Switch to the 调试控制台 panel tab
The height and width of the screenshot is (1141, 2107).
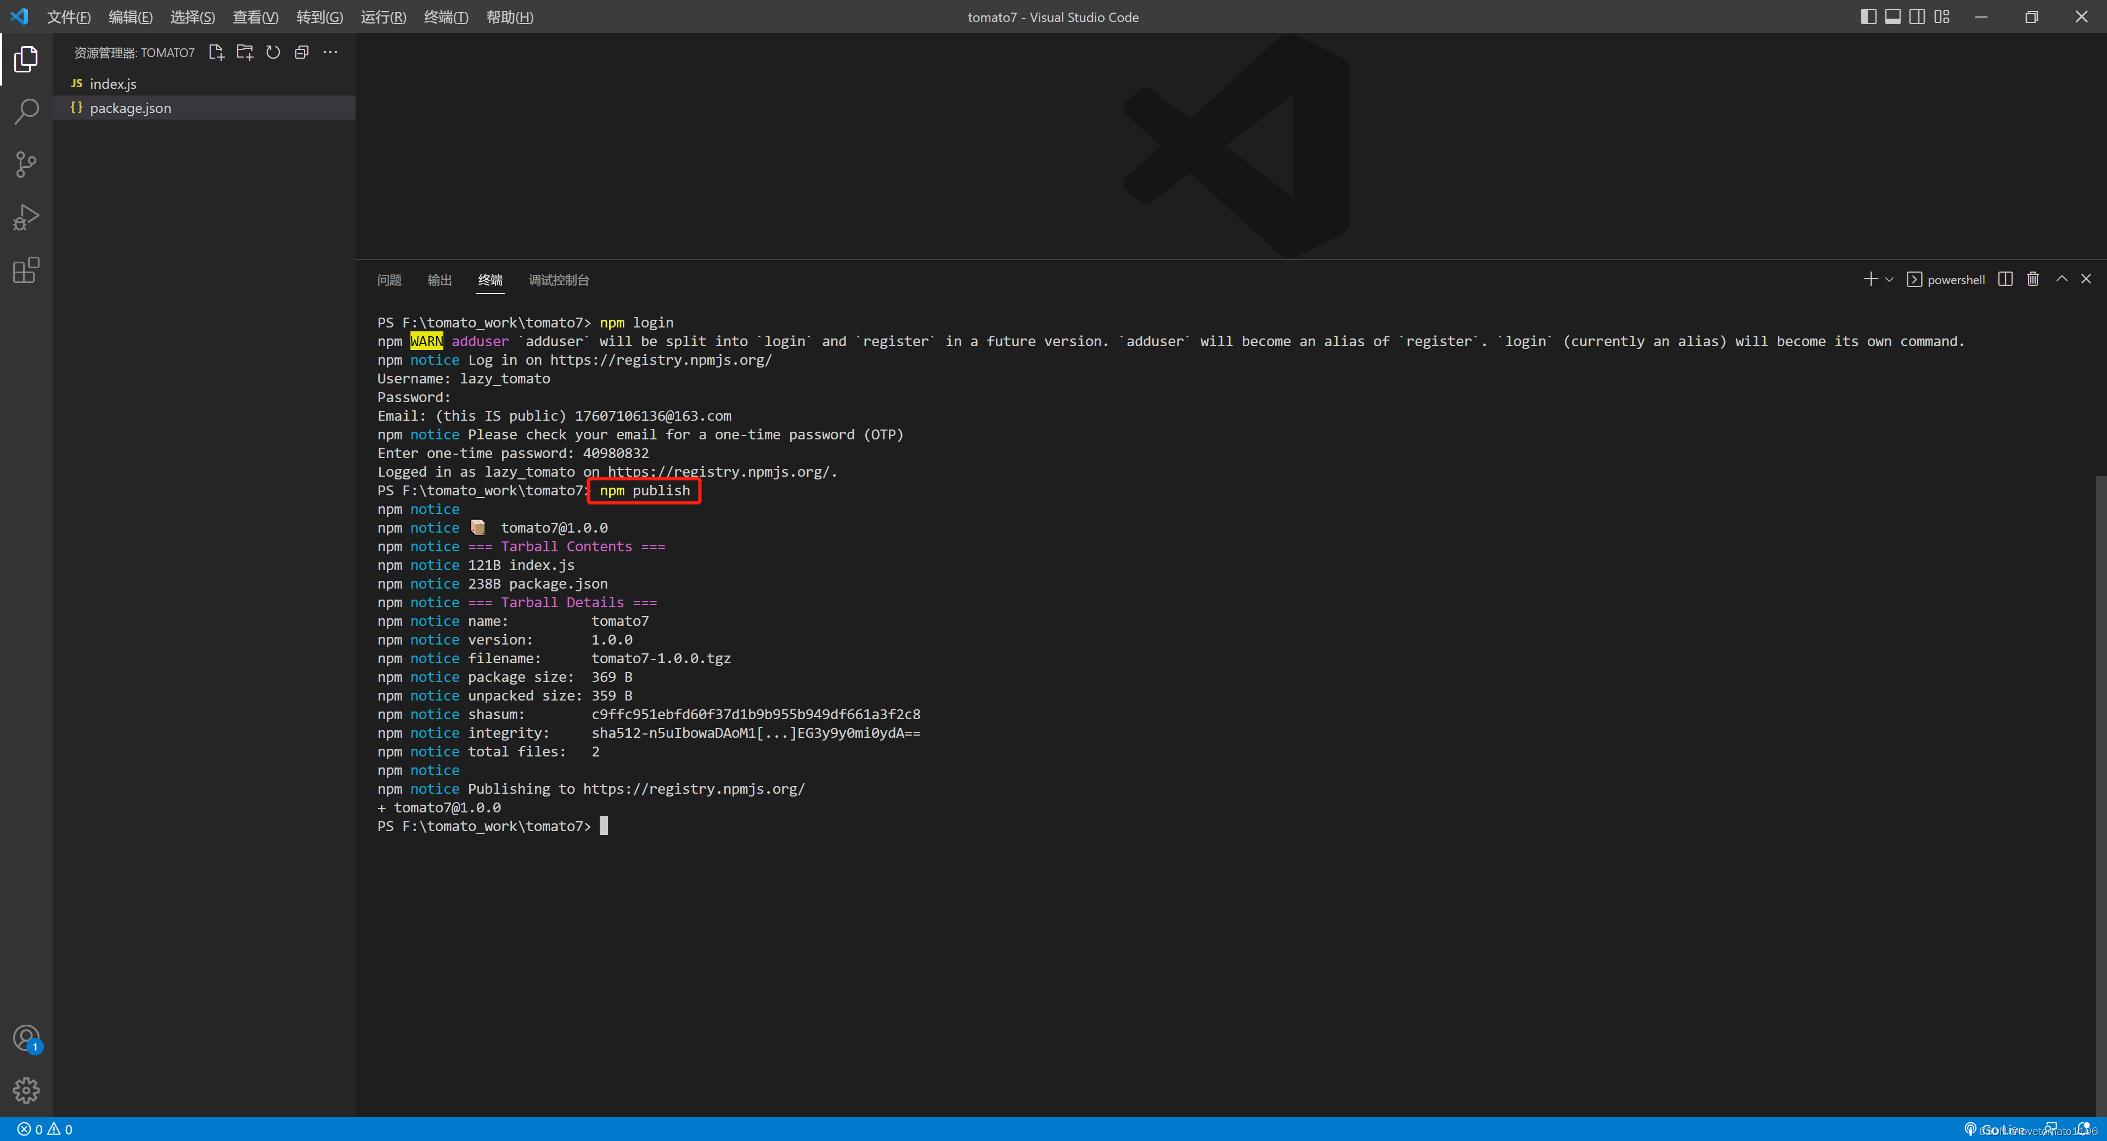559,280
